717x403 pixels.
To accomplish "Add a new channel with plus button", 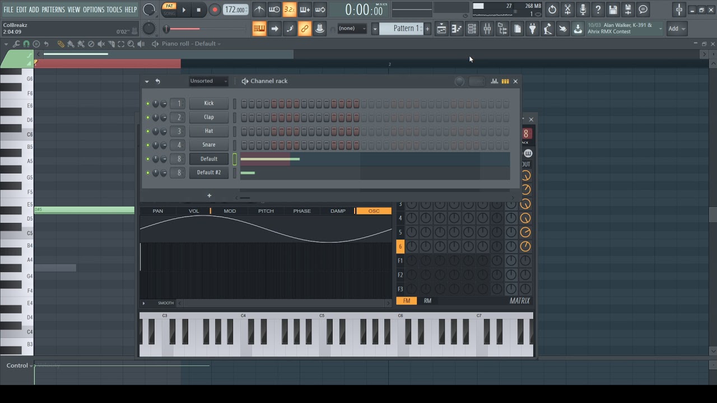I will (209, 196).
